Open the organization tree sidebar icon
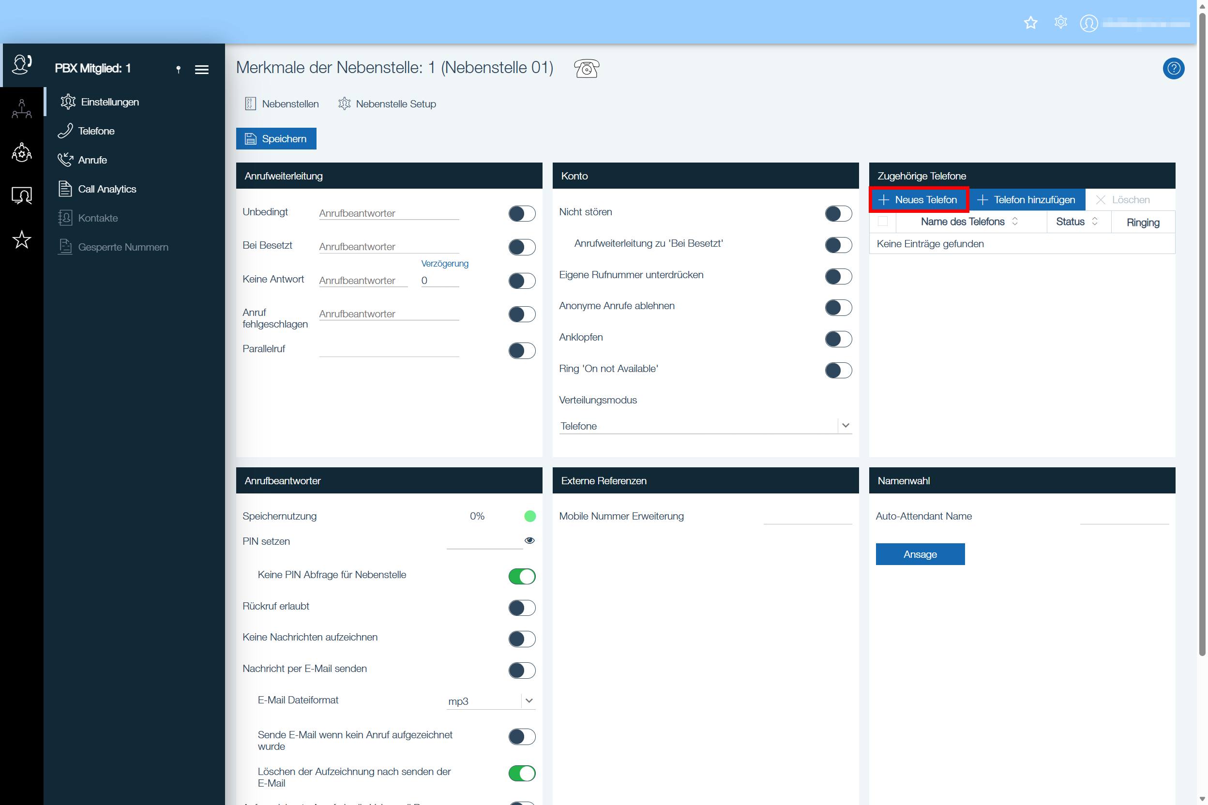 [22, 109]
